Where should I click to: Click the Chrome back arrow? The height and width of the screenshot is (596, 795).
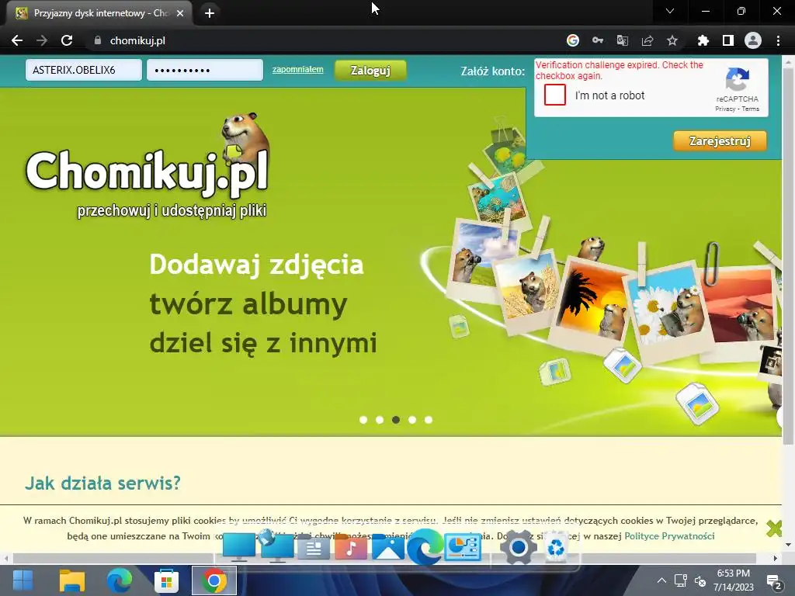pos(17,40)
